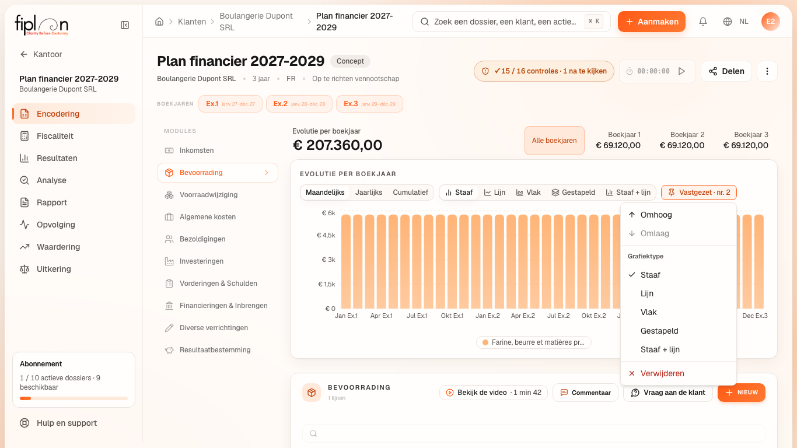Viewport: 797px width, 448px height.
Task: Select the Ex.3 boekjaar chip
Action: [x=369, y=104]
